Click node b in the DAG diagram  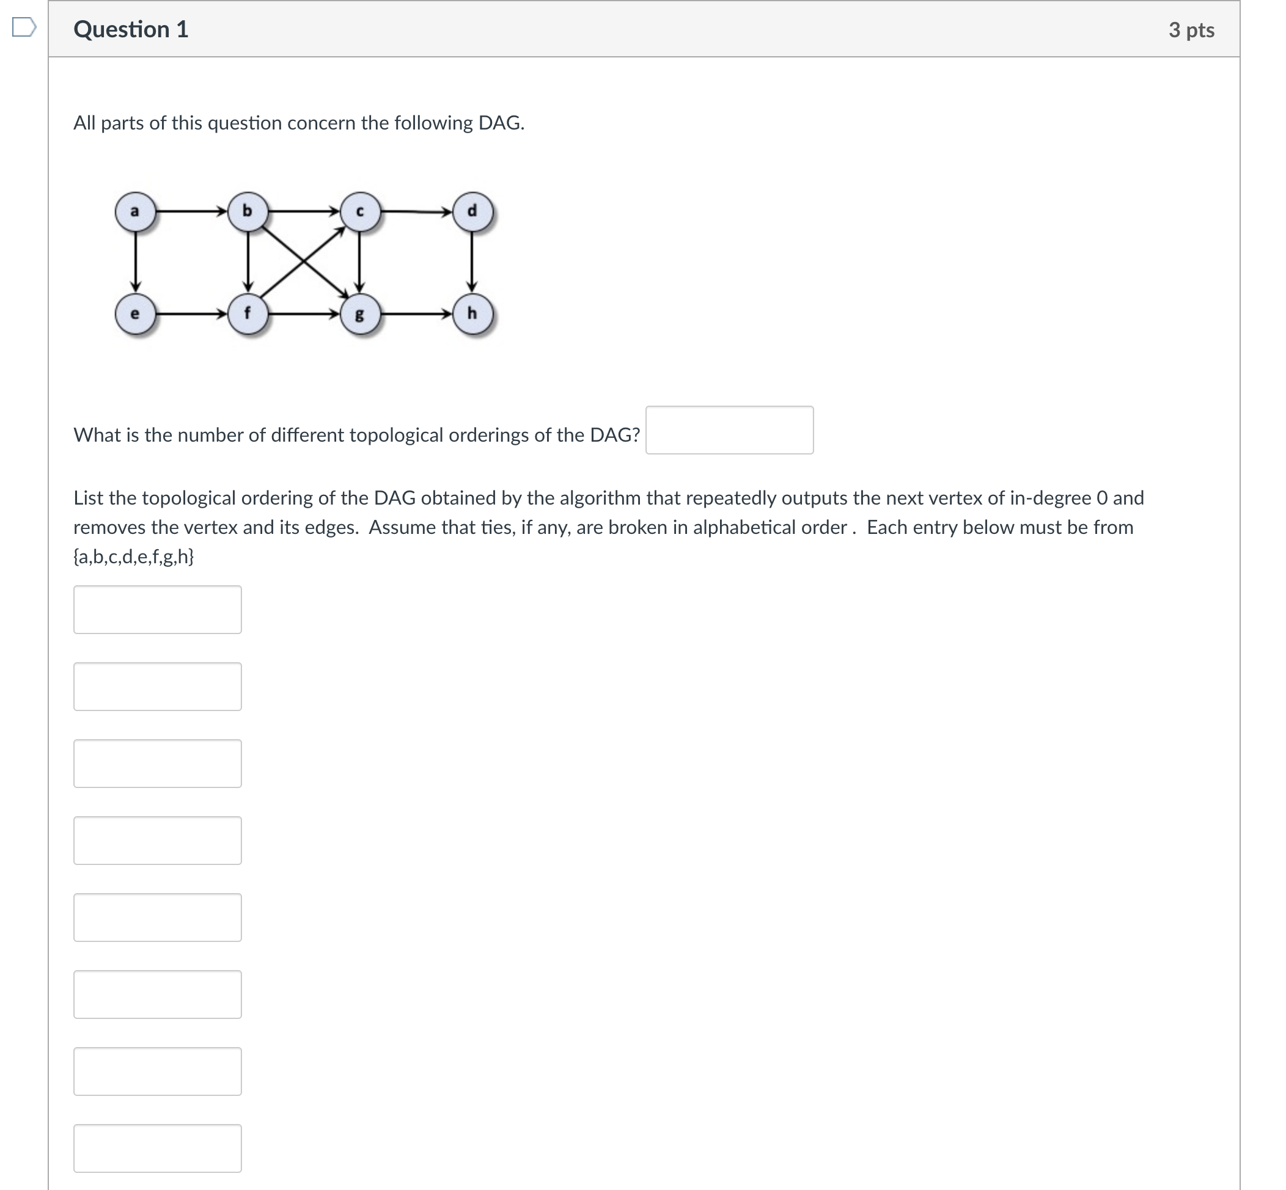point(248,212)
